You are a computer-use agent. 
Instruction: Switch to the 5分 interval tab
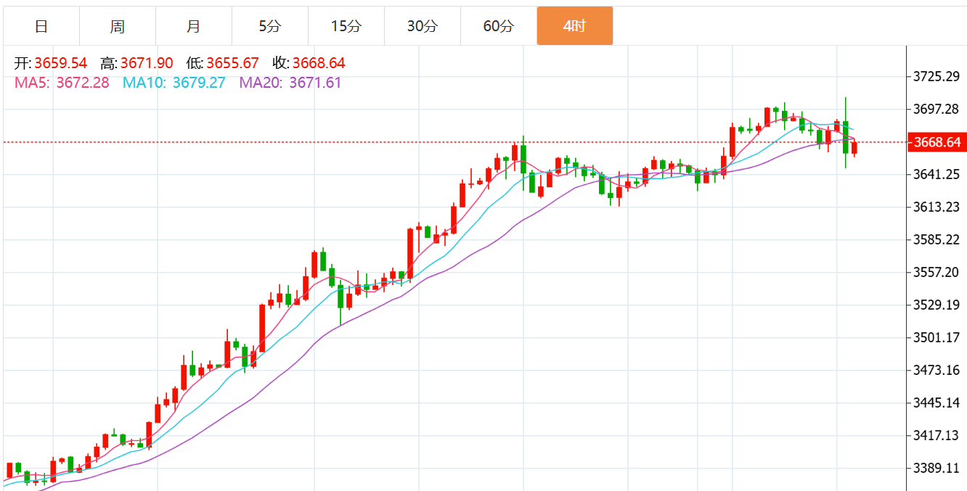(270, 27)
